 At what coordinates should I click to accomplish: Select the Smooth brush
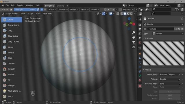tap(12, 69)
